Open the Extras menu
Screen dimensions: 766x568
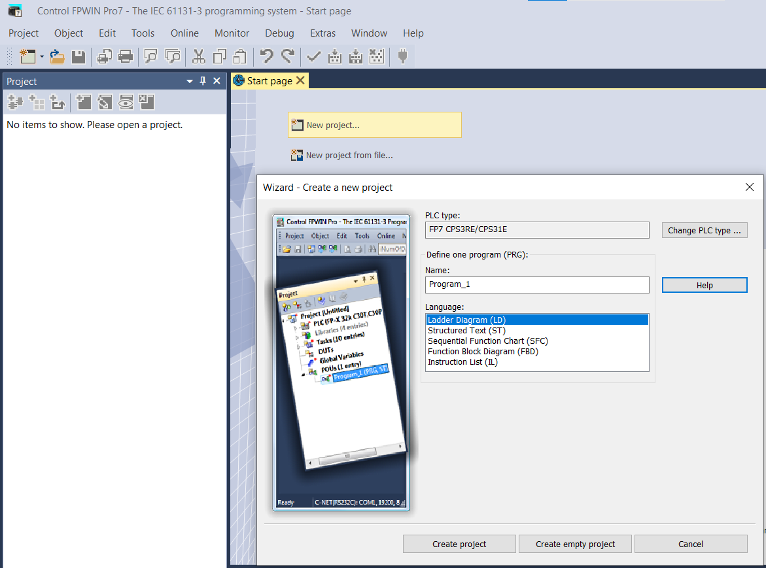pos(322,33)
